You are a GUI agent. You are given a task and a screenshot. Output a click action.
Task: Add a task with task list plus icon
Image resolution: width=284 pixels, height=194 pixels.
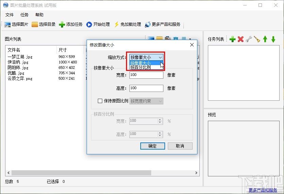pyautogui.click(x=232, y=39)
